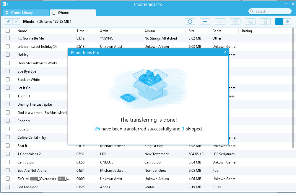Screen dimensions: 296x193
Task: Open the skipped items count link
Action: 183,129
